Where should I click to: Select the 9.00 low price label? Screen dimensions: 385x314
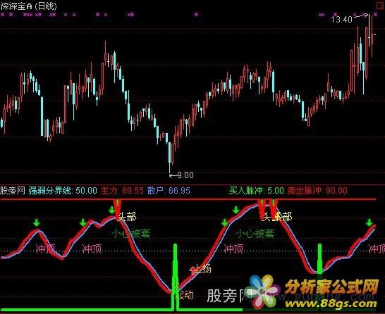click(x=185, y=175)
